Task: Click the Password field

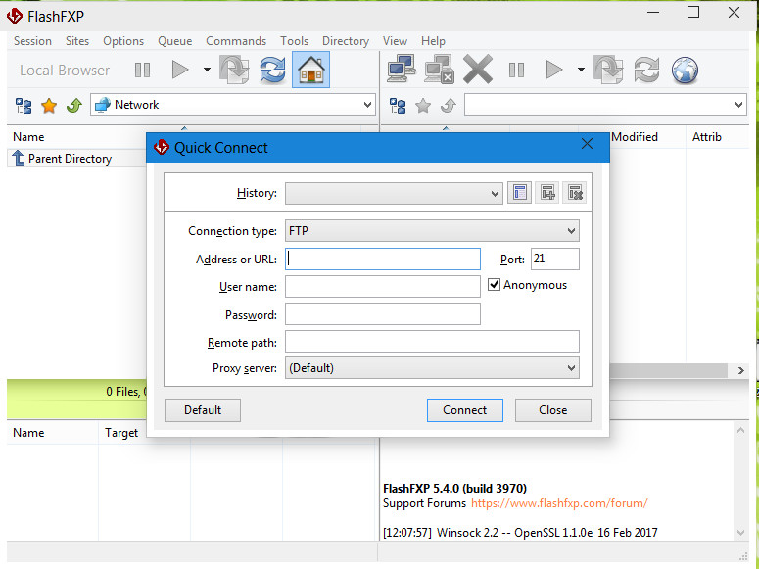Action: tap(383, 313)
